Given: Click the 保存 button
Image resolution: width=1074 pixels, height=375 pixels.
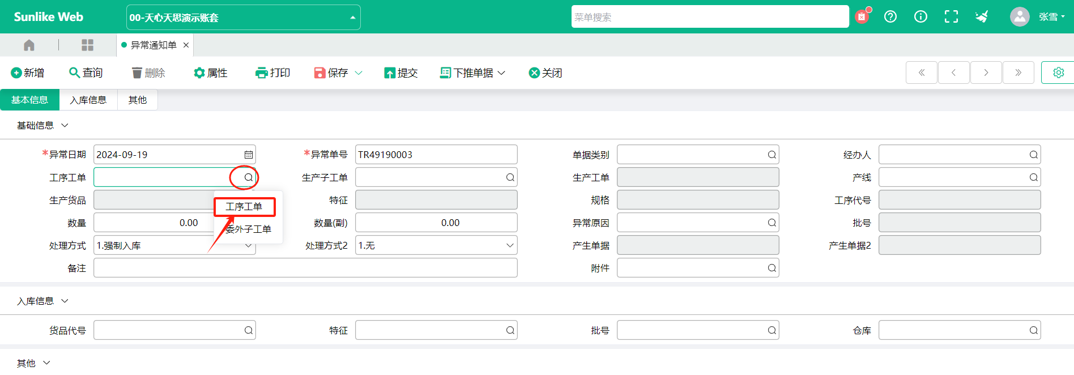Looking at the screenshot, I should coord(331,73).
